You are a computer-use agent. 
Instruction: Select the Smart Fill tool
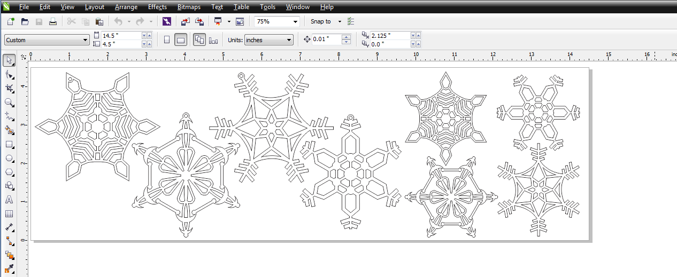click(9, 130)
